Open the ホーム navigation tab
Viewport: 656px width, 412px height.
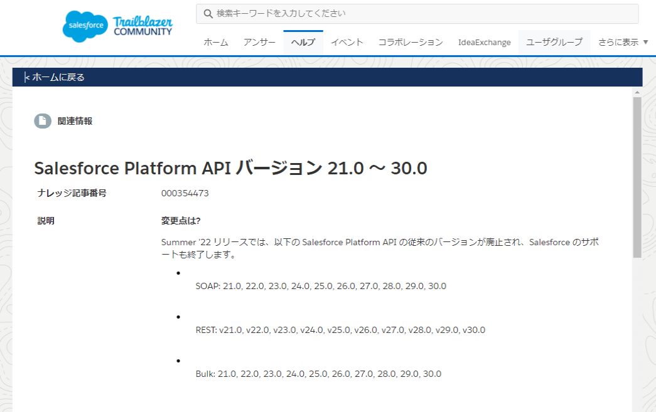216,42
